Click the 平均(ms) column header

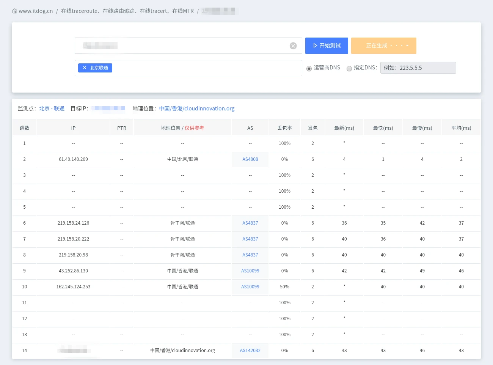461,128
